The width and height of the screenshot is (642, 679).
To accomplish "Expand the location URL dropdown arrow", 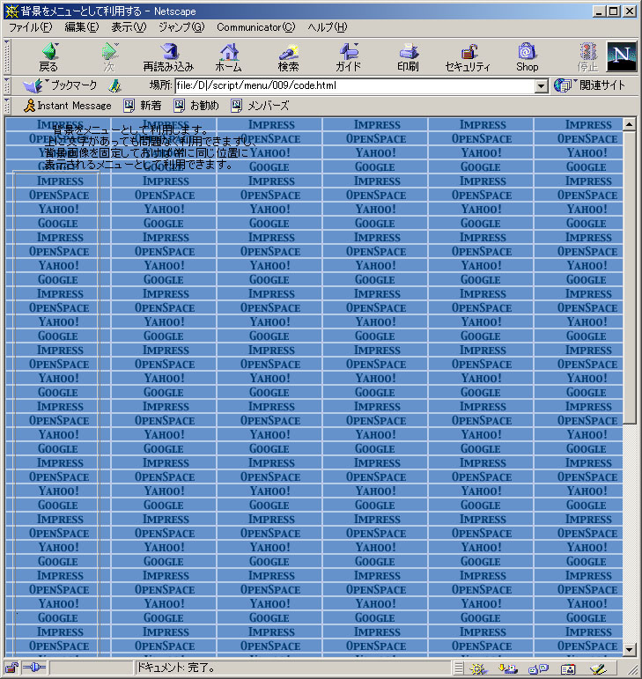I will point(541,85).
